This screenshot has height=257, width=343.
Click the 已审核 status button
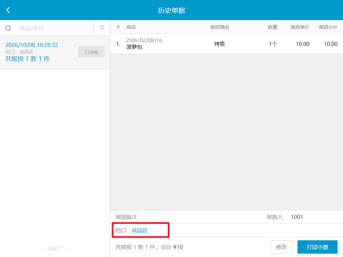click(91, 52)
